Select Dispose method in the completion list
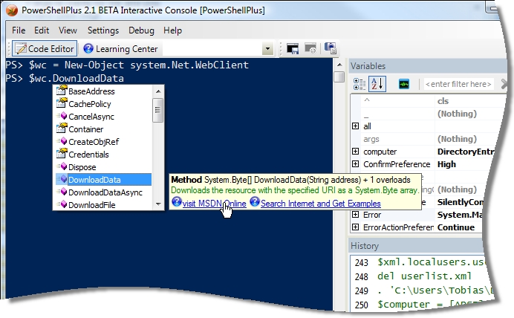 point(82,167)
